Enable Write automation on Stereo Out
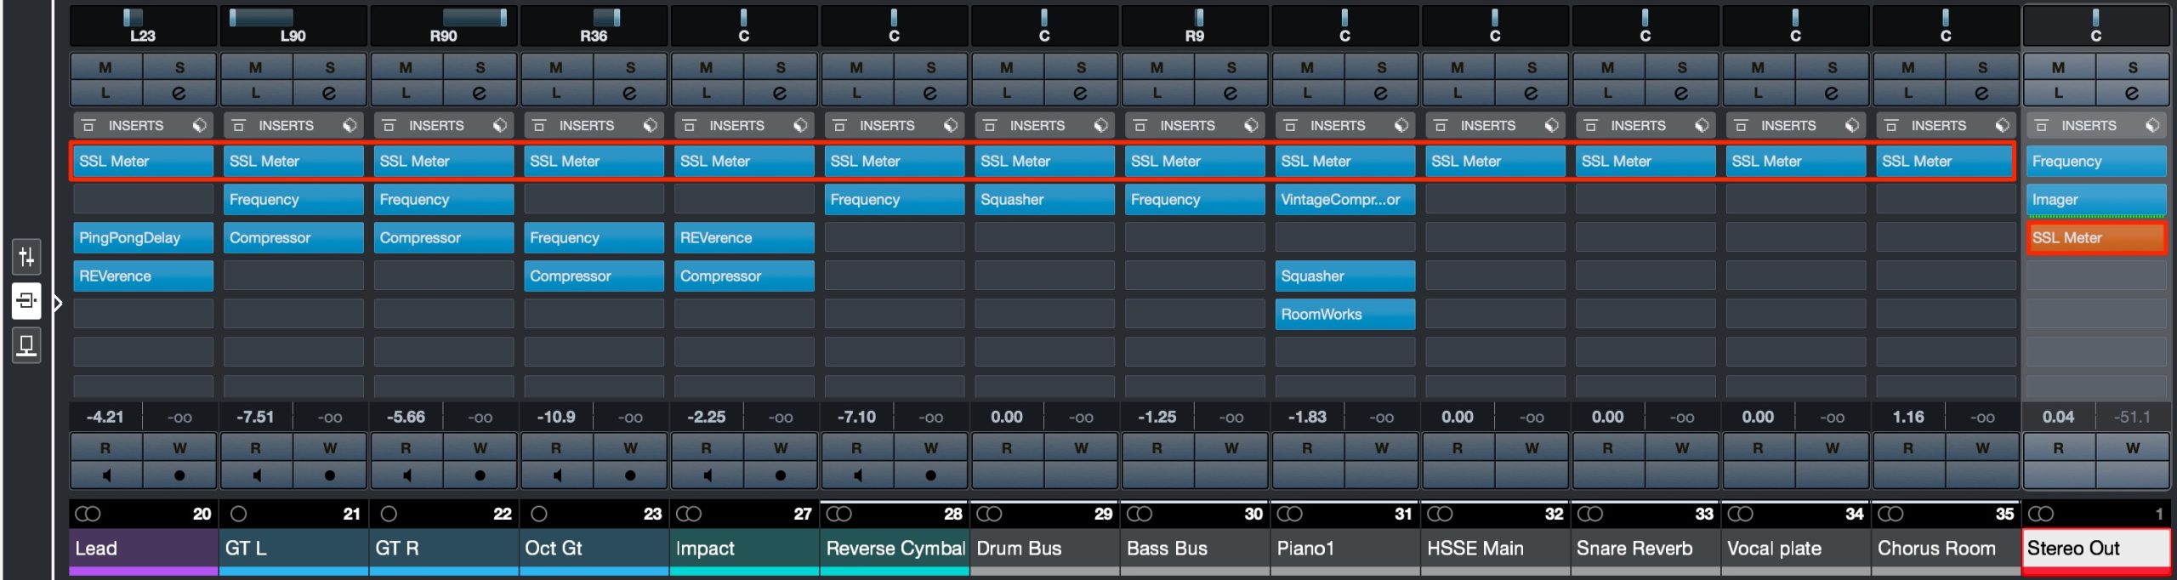Image resolution: width=2177 pixels, height=580 pixels. (x=2133, y=448)
